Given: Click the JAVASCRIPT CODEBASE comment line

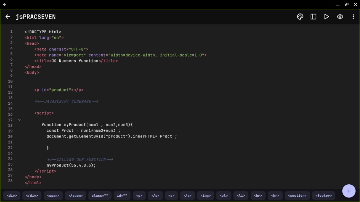Looking at the screenshot, I should (66, 102).
